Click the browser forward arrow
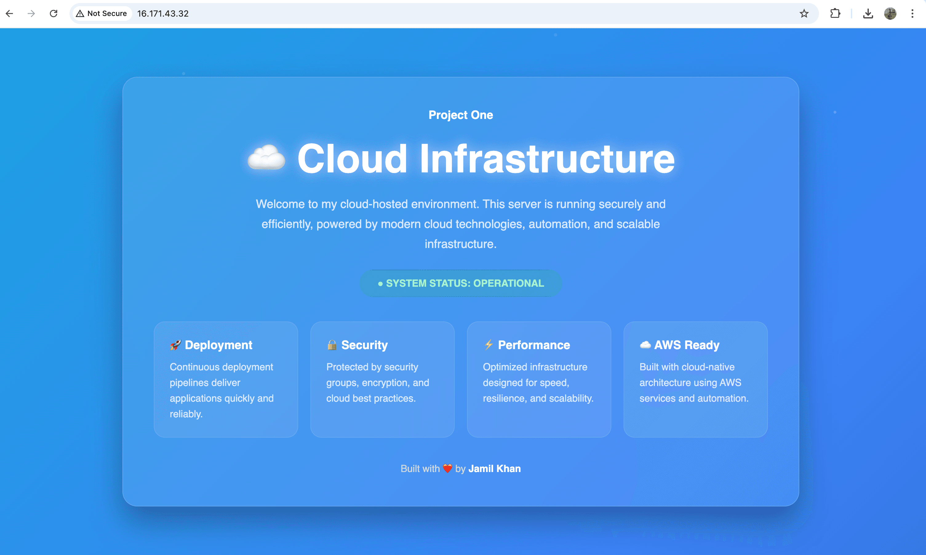926x555 pixels. [31, 14]
